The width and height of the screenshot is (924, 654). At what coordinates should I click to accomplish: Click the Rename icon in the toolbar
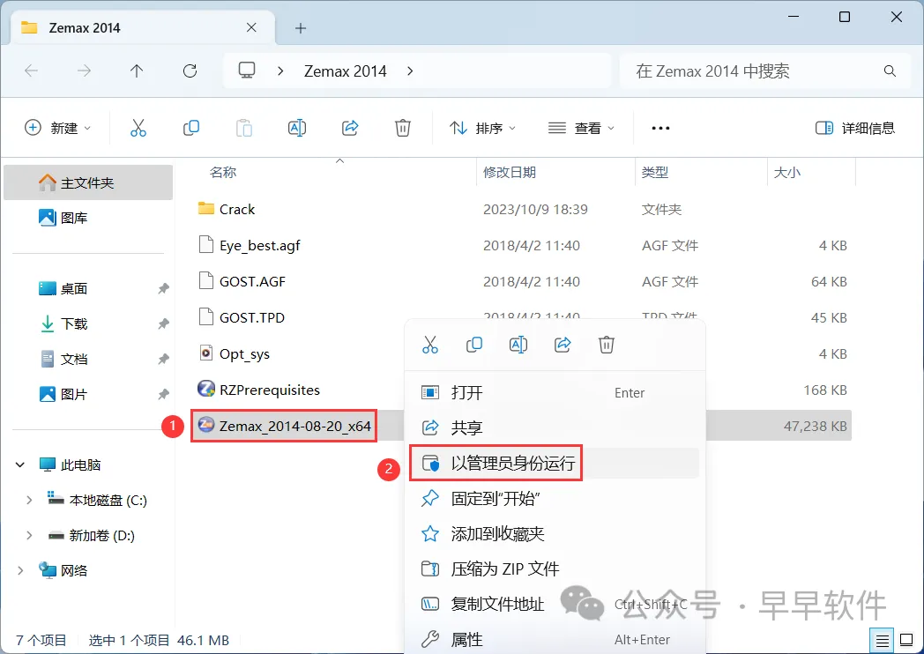click(297, 128)
